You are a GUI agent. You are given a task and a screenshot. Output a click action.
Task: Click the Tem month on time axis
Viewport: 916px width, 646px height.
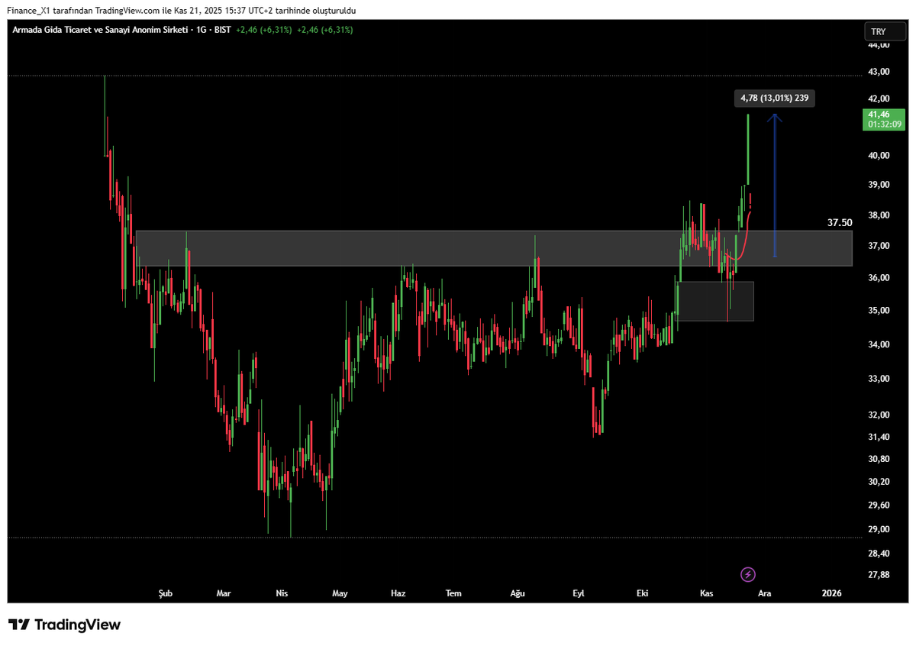453,593
